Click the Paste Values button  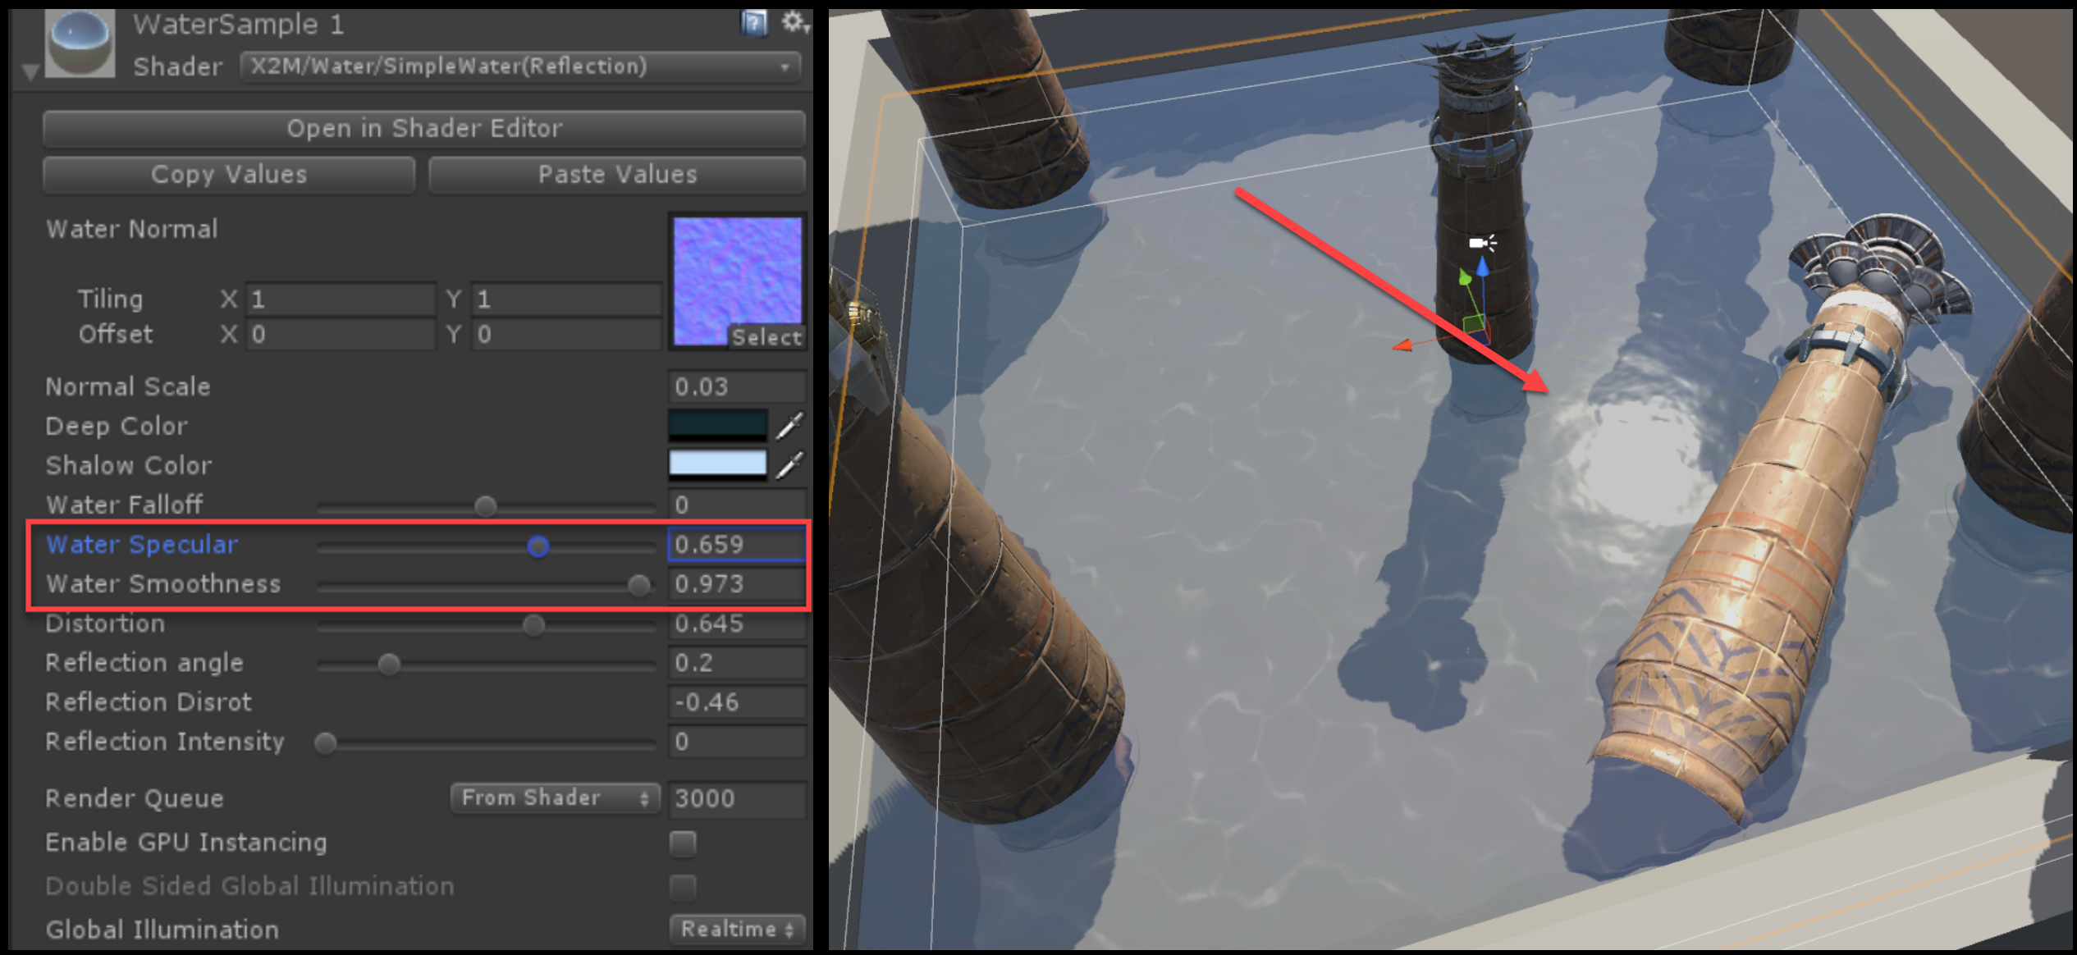(x=617, y=175)
